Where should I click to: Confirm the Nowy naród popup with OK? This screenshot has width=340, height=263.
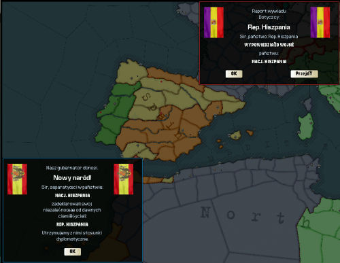coord(73,251)
